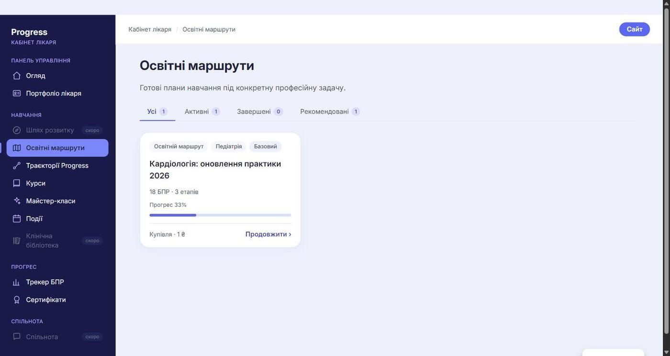This screenshot has height=356, width=670.
Task: Click the 33% progress bar on the card
Action: pyautogui.click(x=220, y=215)
